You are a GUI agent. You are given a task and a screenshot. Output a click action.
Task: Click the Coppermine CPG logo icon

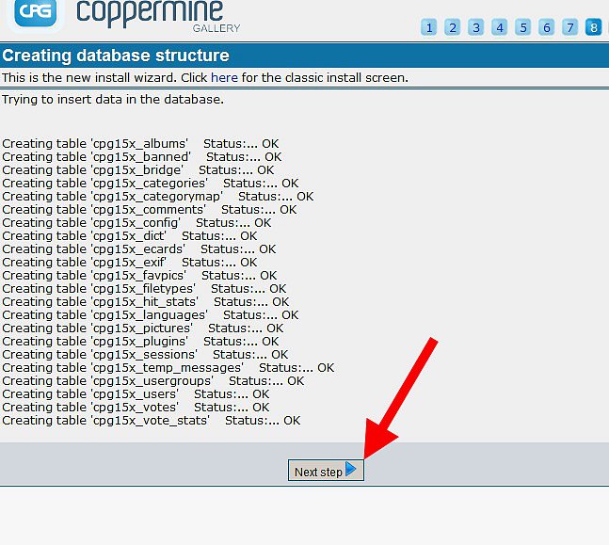[35, 12]
